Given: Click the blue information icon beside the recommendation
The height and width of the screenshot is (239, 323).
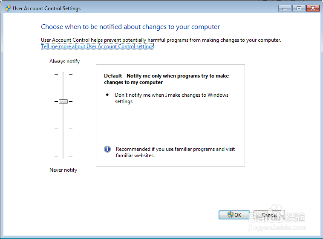Looking at the screenshot, I should 107,149.
